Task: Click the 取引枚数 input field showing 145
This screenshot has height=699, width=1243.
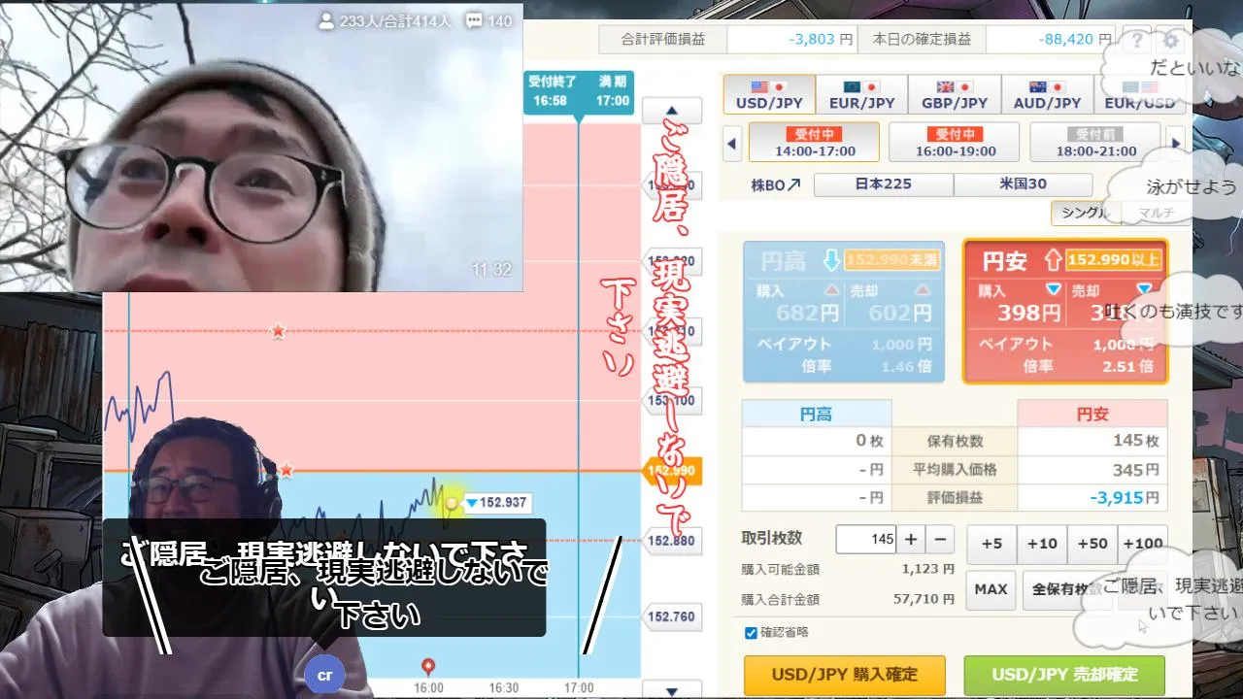Action: [865, 540]
